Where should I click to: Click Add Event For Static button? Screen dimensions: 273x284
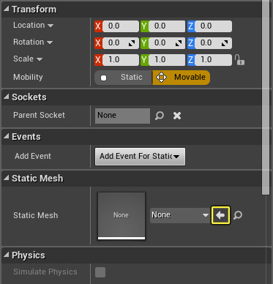pyautogui.click(x=140, y=157)
